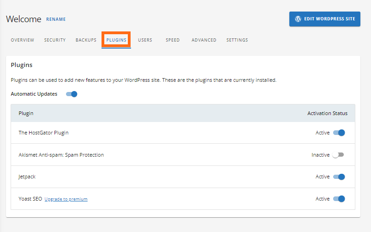The width and height of the screenshot is (371, 232).
Task: Click the Jetpack plugin name
Action: (x=27, y=177)
